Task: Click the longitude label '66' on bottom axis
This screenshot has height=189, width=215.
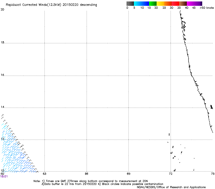Action: [87, 174]
